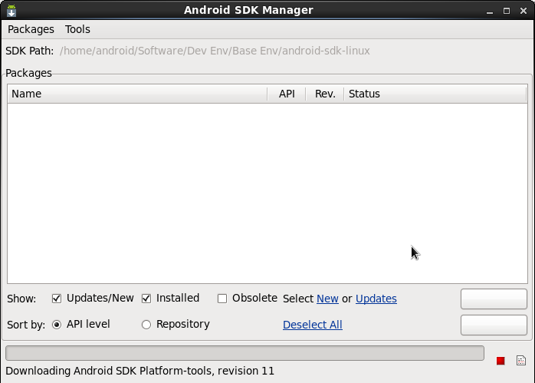Enable the Obsolete packages checkbox
535x383 pixels.
click(222, 299)
